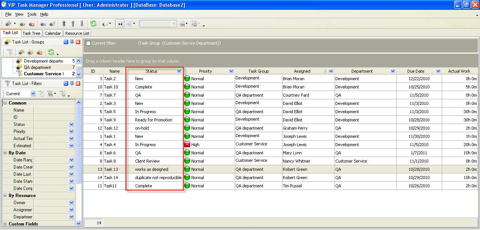Pin the Task List - Groups panel
This screenshot has height=230, width=480.
[72, 42]
